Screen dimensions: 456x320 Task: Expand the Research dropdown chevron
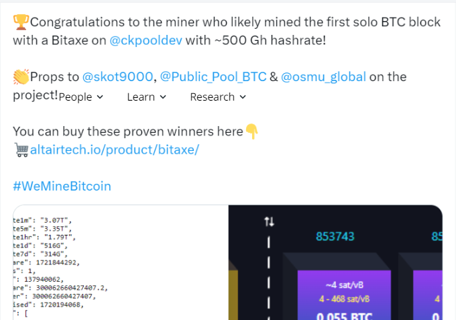(x=243, y=97)
